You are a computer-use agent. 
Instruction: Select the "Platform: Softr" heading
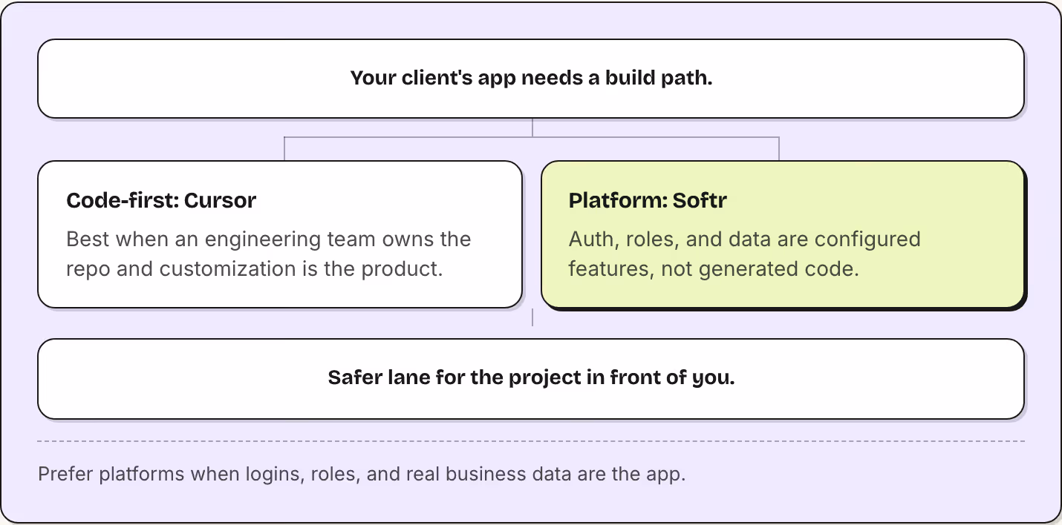coord(648,201)
